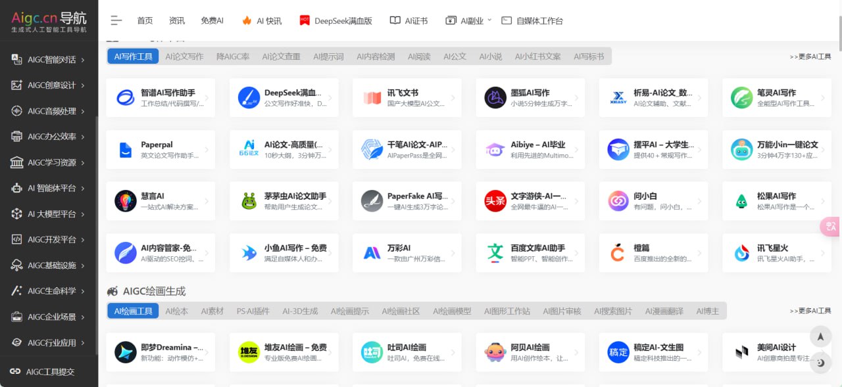Expand AIGC智能对话 sidebar category
The height and width of the screenshot is (387, 842).
[x=49, y=60]
